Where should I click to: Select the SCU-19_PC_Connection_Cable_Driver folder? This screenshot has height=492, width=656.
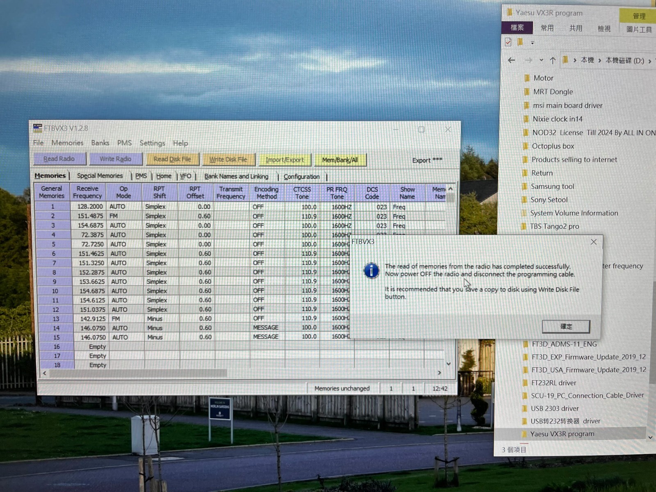[587, 396]
